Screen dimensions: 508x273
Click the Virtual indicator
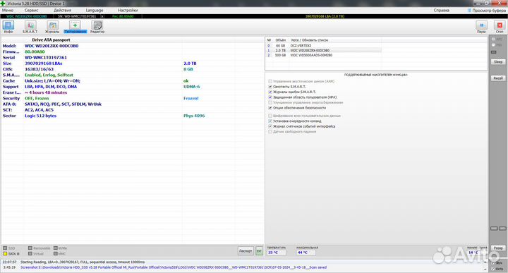(36, 253)
